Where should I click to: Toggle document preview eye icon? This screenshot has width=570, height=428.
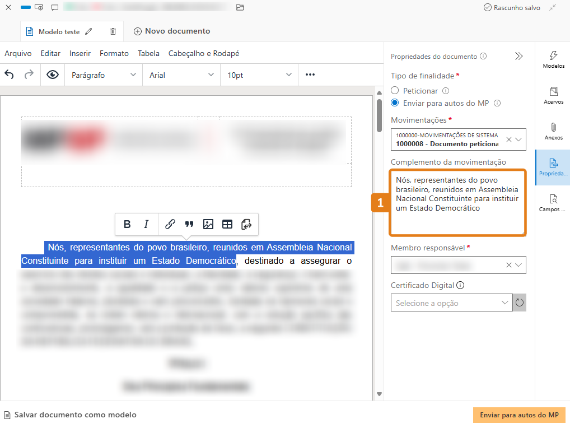(53, 75)
